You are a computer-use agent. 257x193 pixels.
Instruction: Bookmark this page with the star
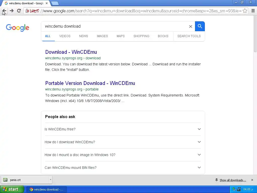245,11
